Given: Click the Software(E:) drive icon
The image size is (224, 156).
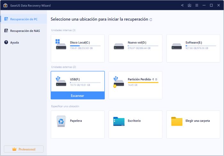Looking at the screenshot, I should click(x=177, y=46).
